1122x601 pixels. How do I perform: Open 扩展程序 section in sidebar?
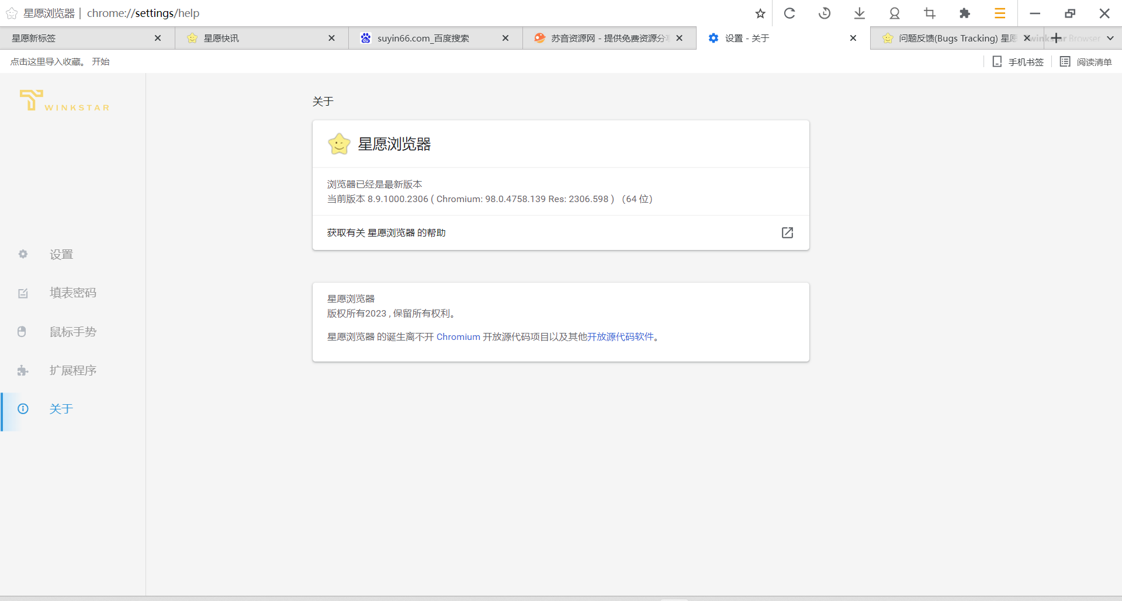72,370
